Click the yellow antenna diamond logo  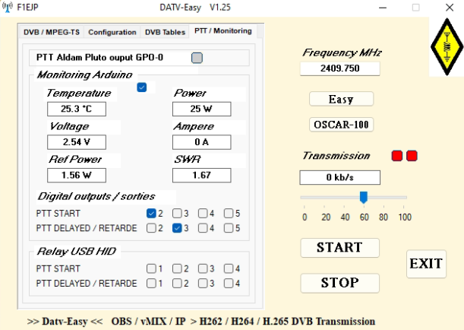pos(445,47)
